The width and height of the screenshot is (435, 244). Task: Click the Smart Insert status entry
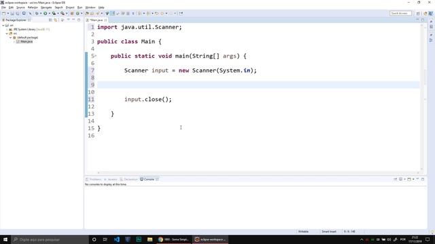point(329,232)
